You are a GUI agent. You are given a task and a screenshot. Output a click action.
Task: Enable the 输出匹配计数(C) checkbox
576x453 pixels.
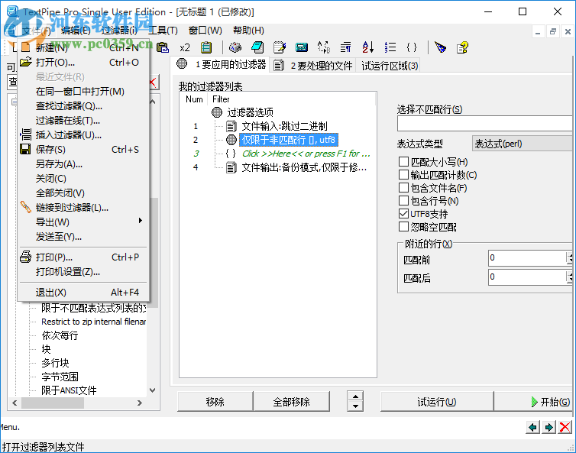point(403,174)
